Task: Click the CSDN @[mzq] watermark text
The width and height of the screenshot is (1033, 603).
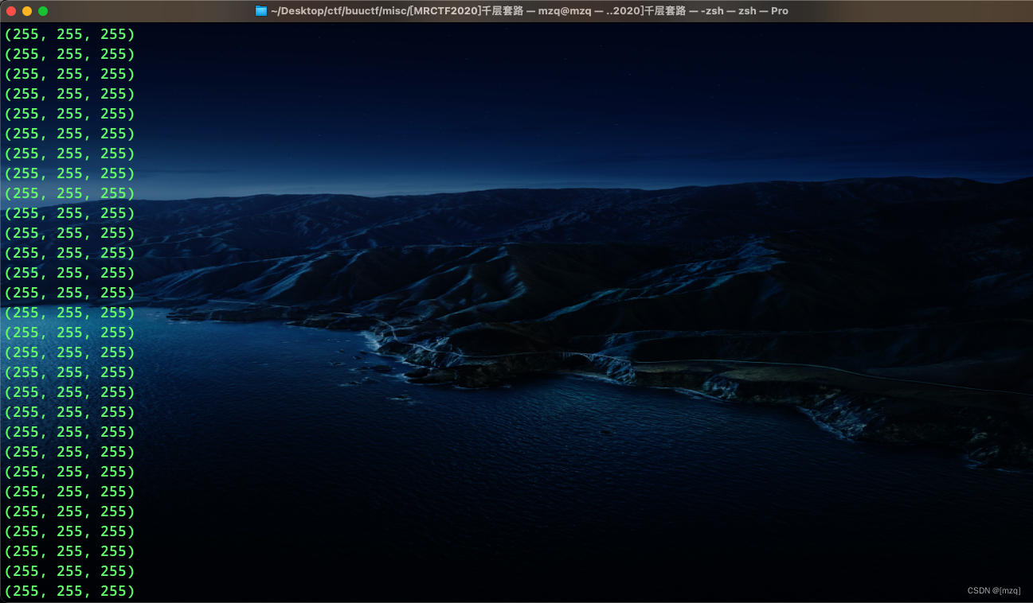Action: [x=993, y=590]
